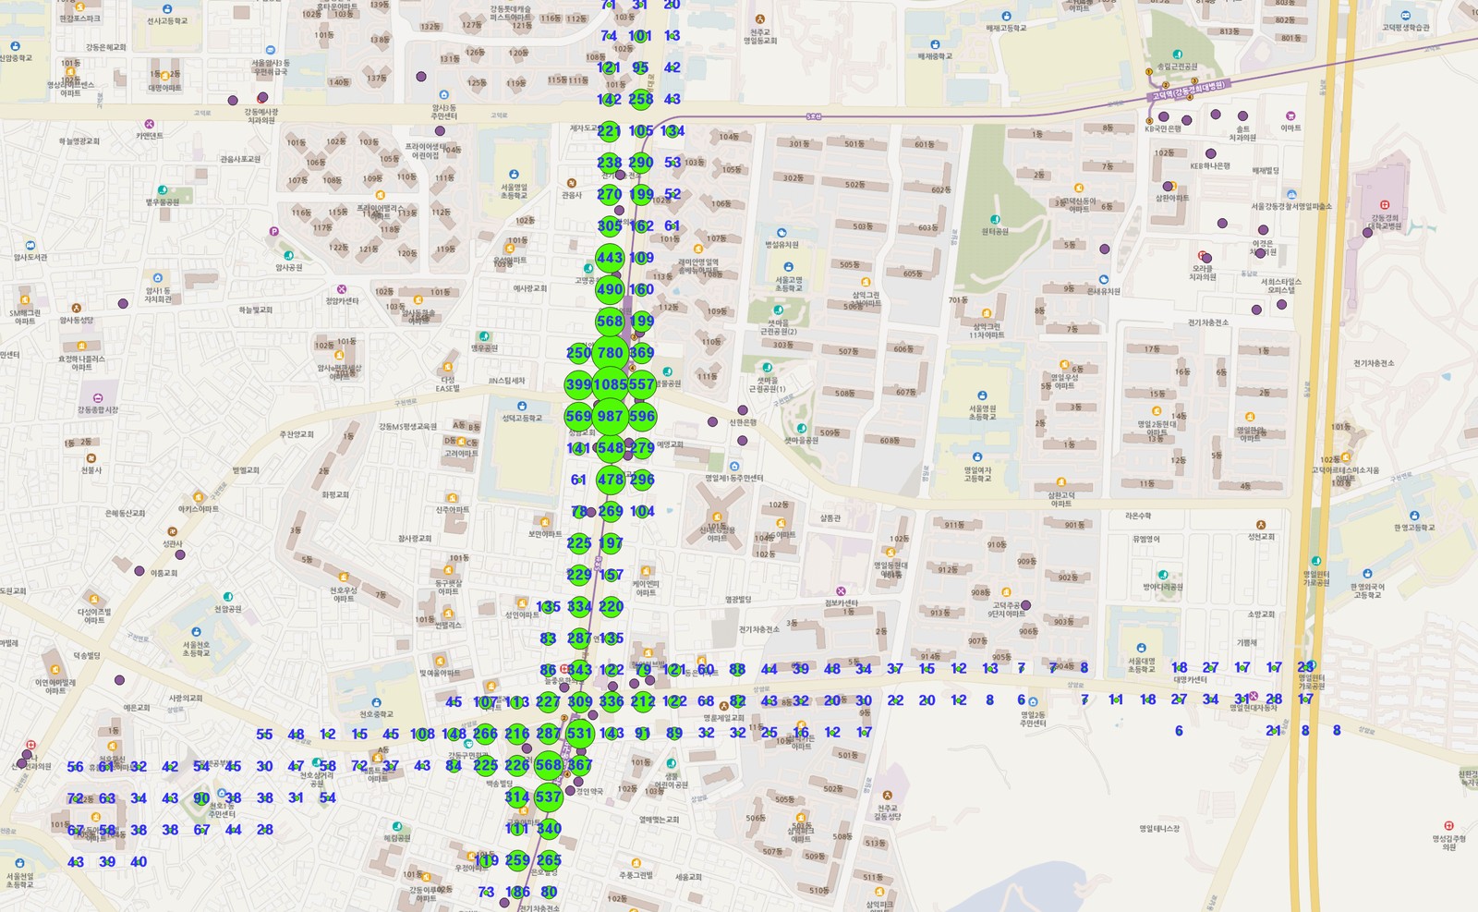The image size is (1478, 912).
Task: Click the 고덕역(강동경희대병원) station label
Action: click(x=1188, y=91)
